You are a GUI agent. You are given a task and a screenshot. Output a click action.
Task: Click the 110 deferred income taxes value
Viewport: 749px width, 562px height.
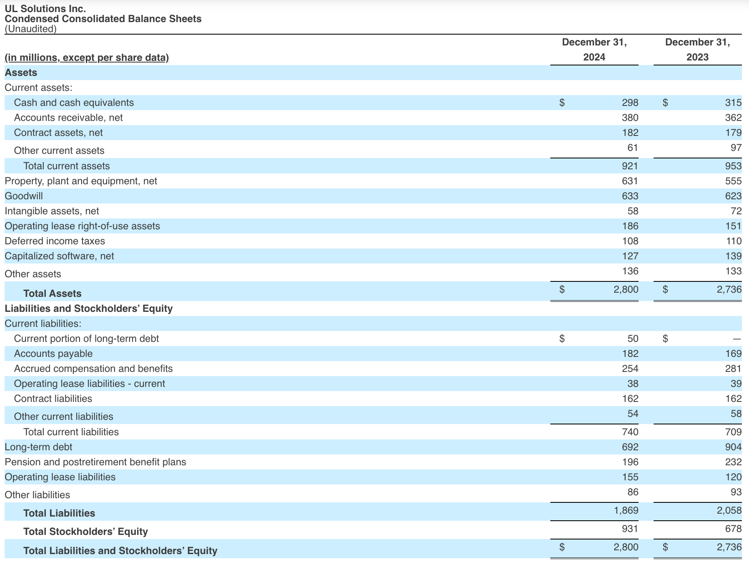click(x=733, y=241)
